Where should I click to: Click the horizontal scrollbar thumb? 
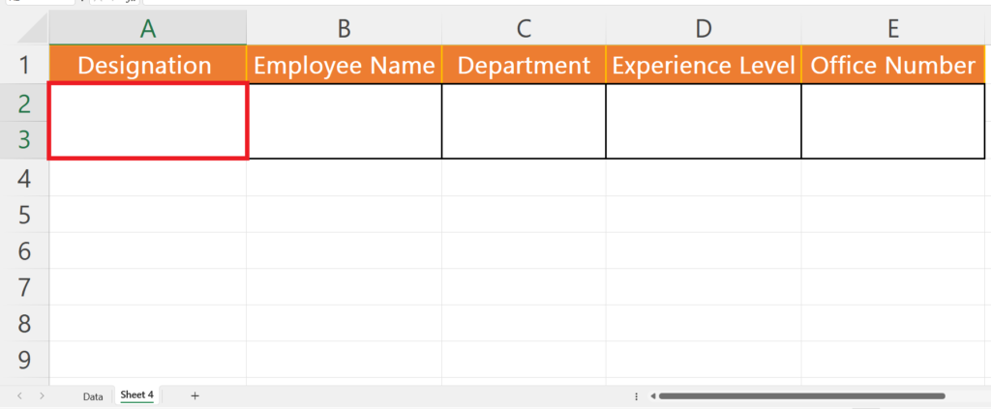[x=801, y=396]
